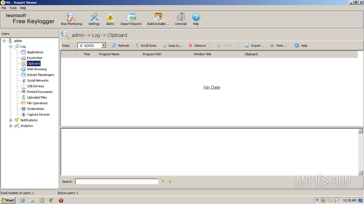364x204 pixels.
Task: Select the admin user node
Action: click(18, 41)
